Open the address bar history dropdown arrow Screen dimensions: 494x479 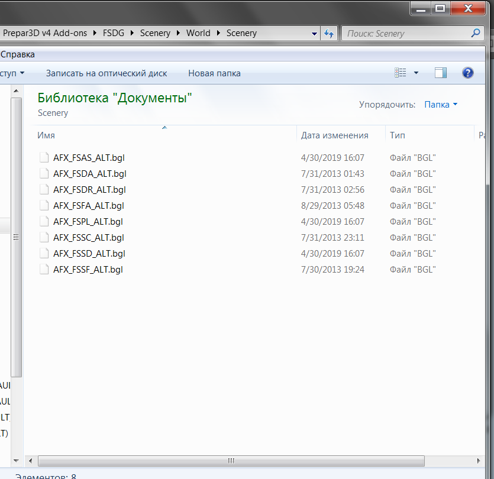click(315, 34)
